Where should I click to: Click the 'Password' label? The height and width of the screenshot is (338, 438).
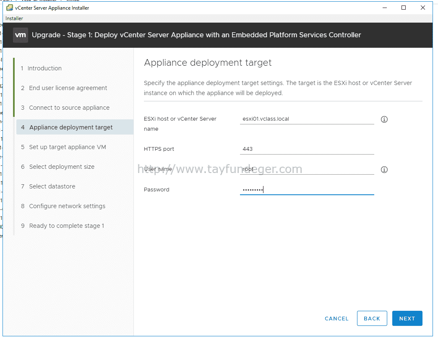pyautogui.click(x=156, y=190)
